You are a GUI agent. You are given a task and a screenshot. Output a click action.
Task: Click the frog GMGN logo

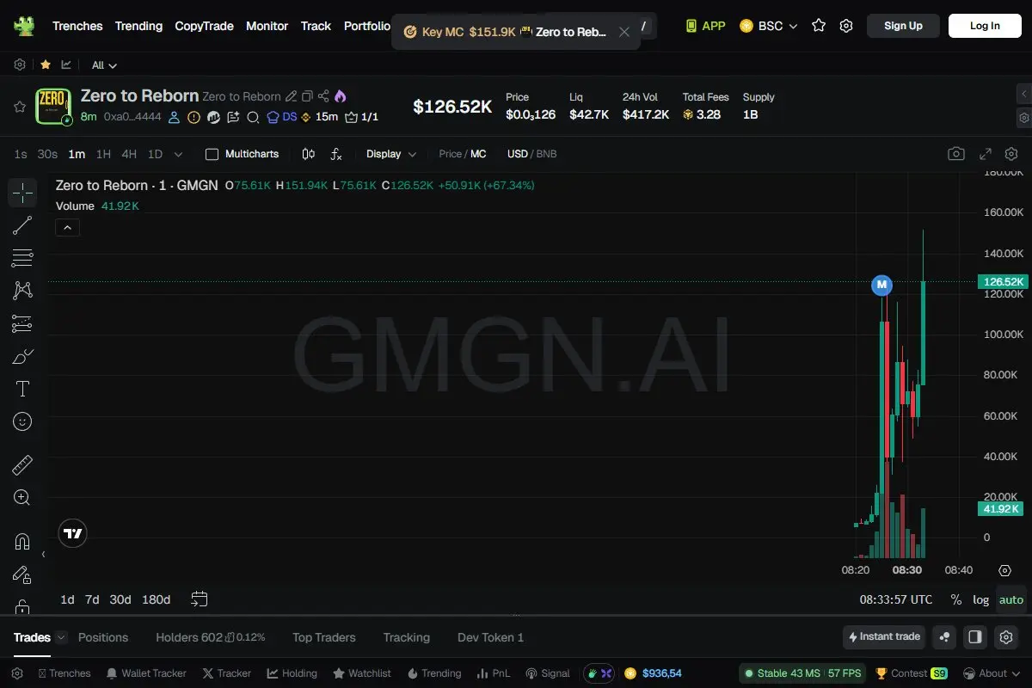[24, 26]
